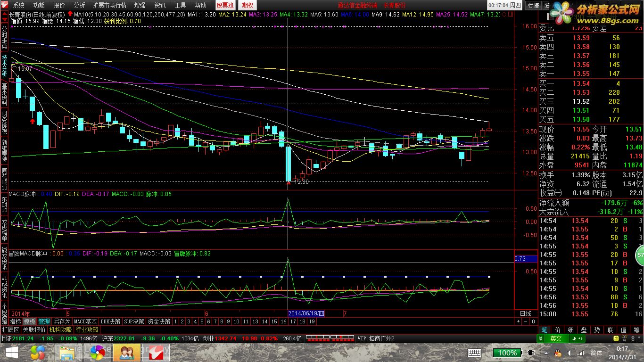
Task: Click the 日线 period selector
Action: (x=526, y=313)
